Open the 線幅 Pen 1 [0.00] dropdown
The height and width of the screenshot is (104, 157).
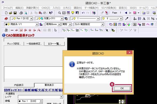point(41,101)
